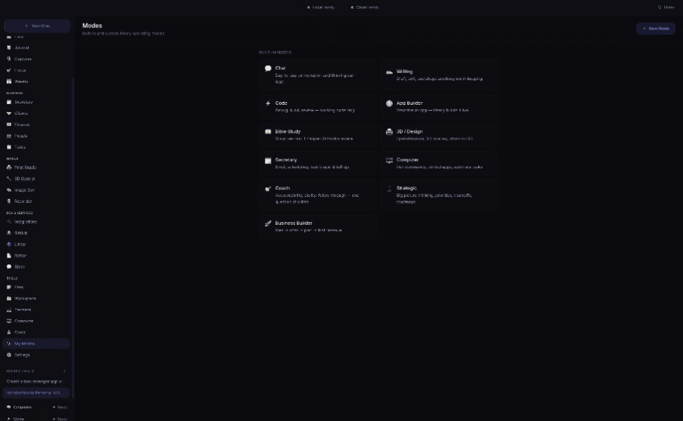
Task: Click the Worker status row
Action: pyautogui.click(x=37, y=418)
